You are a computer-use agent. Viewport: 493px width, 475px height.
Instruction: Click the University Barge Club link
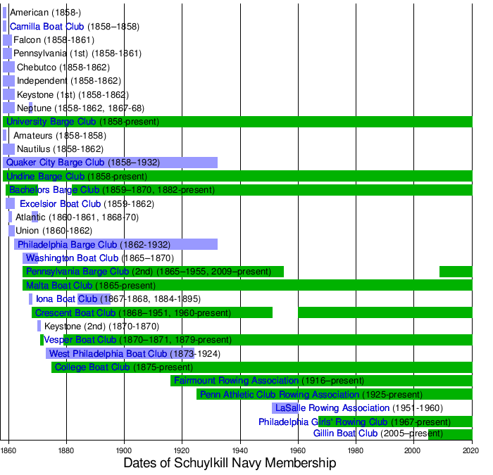51,122
